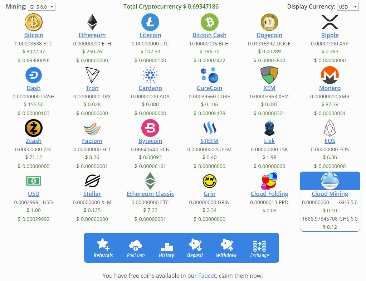Open the Stellar link
The width and height of the screenshot is (366, 281).
[92, 194]
